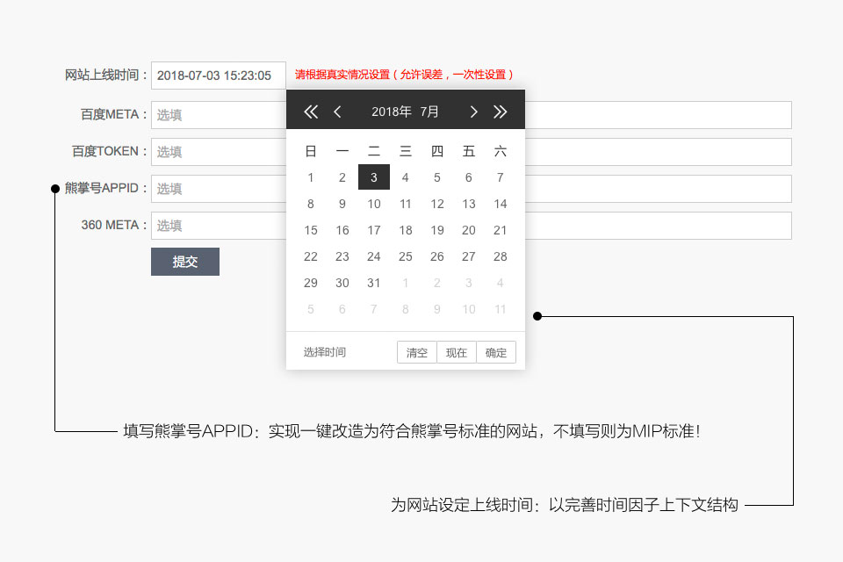Image resolution: width=843 pixels, height=562 pixels.
Task: Click the previous year double-arrow icon
Action: coord(309,112)
